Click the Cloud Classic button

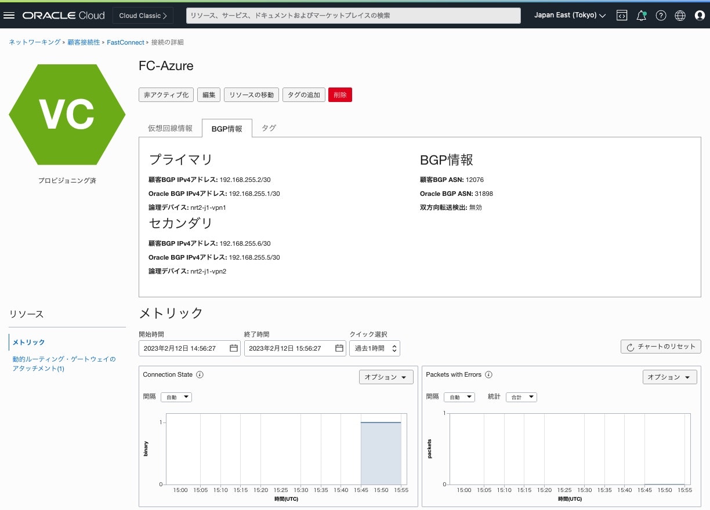143,16
